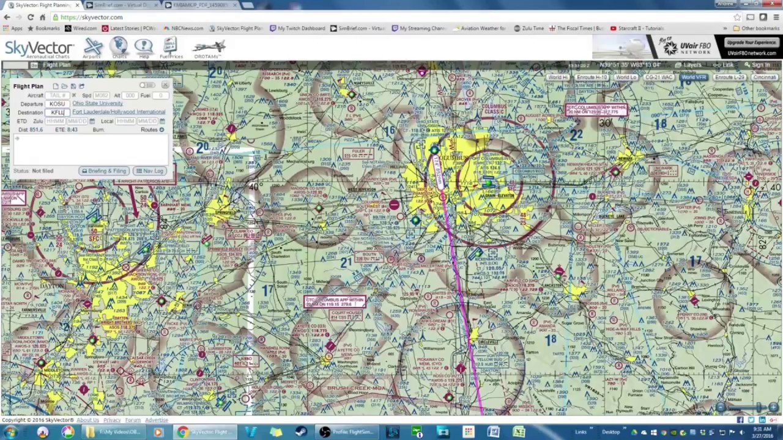Open the Ohio State University airport link
The image size is (783, 440).
click(98, 103)
